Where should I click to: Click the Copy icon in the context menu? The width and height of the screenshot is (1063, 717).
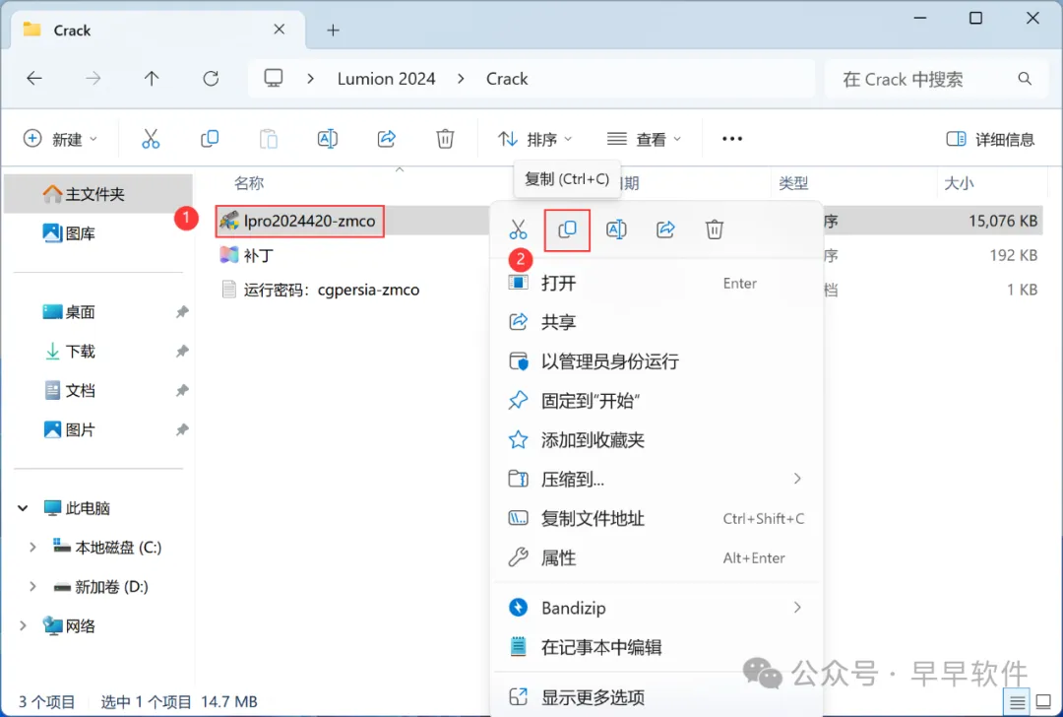point(568,229)
